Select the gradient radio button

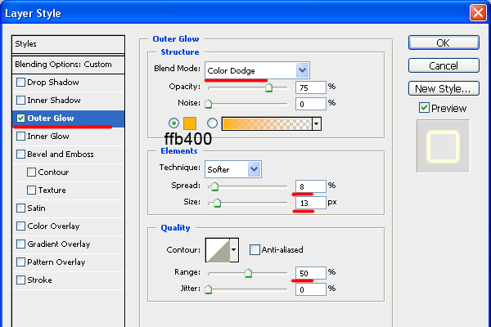tap(213, 123)
